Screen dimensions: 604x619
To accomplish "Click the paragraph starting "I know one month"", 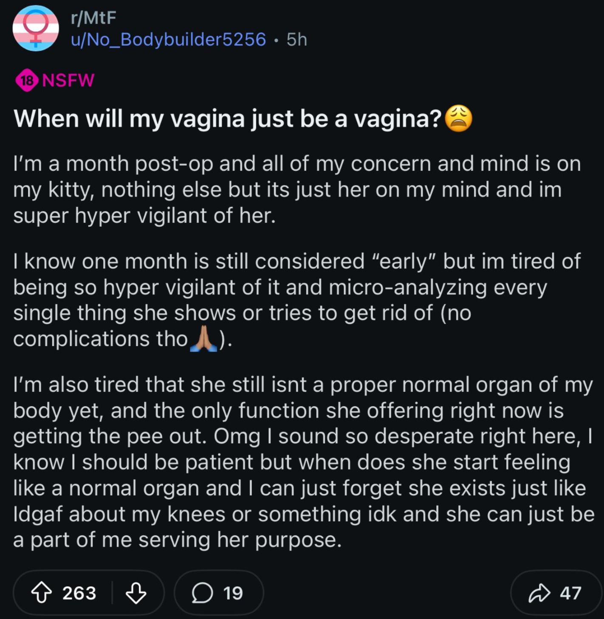I will (296, 300).
